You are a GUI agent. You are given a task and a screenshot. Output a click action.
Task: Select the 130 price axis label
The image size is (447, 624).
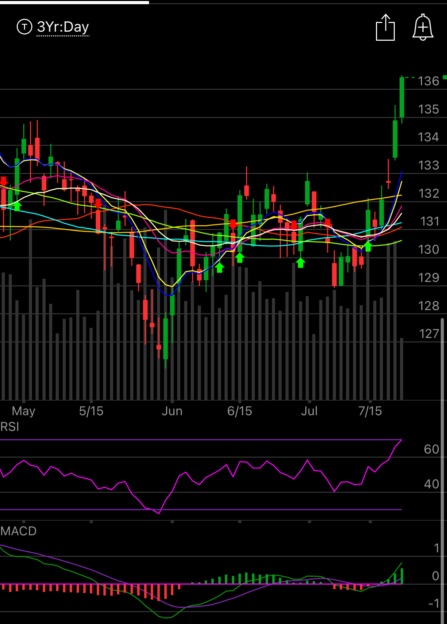(x=429, y=250)
